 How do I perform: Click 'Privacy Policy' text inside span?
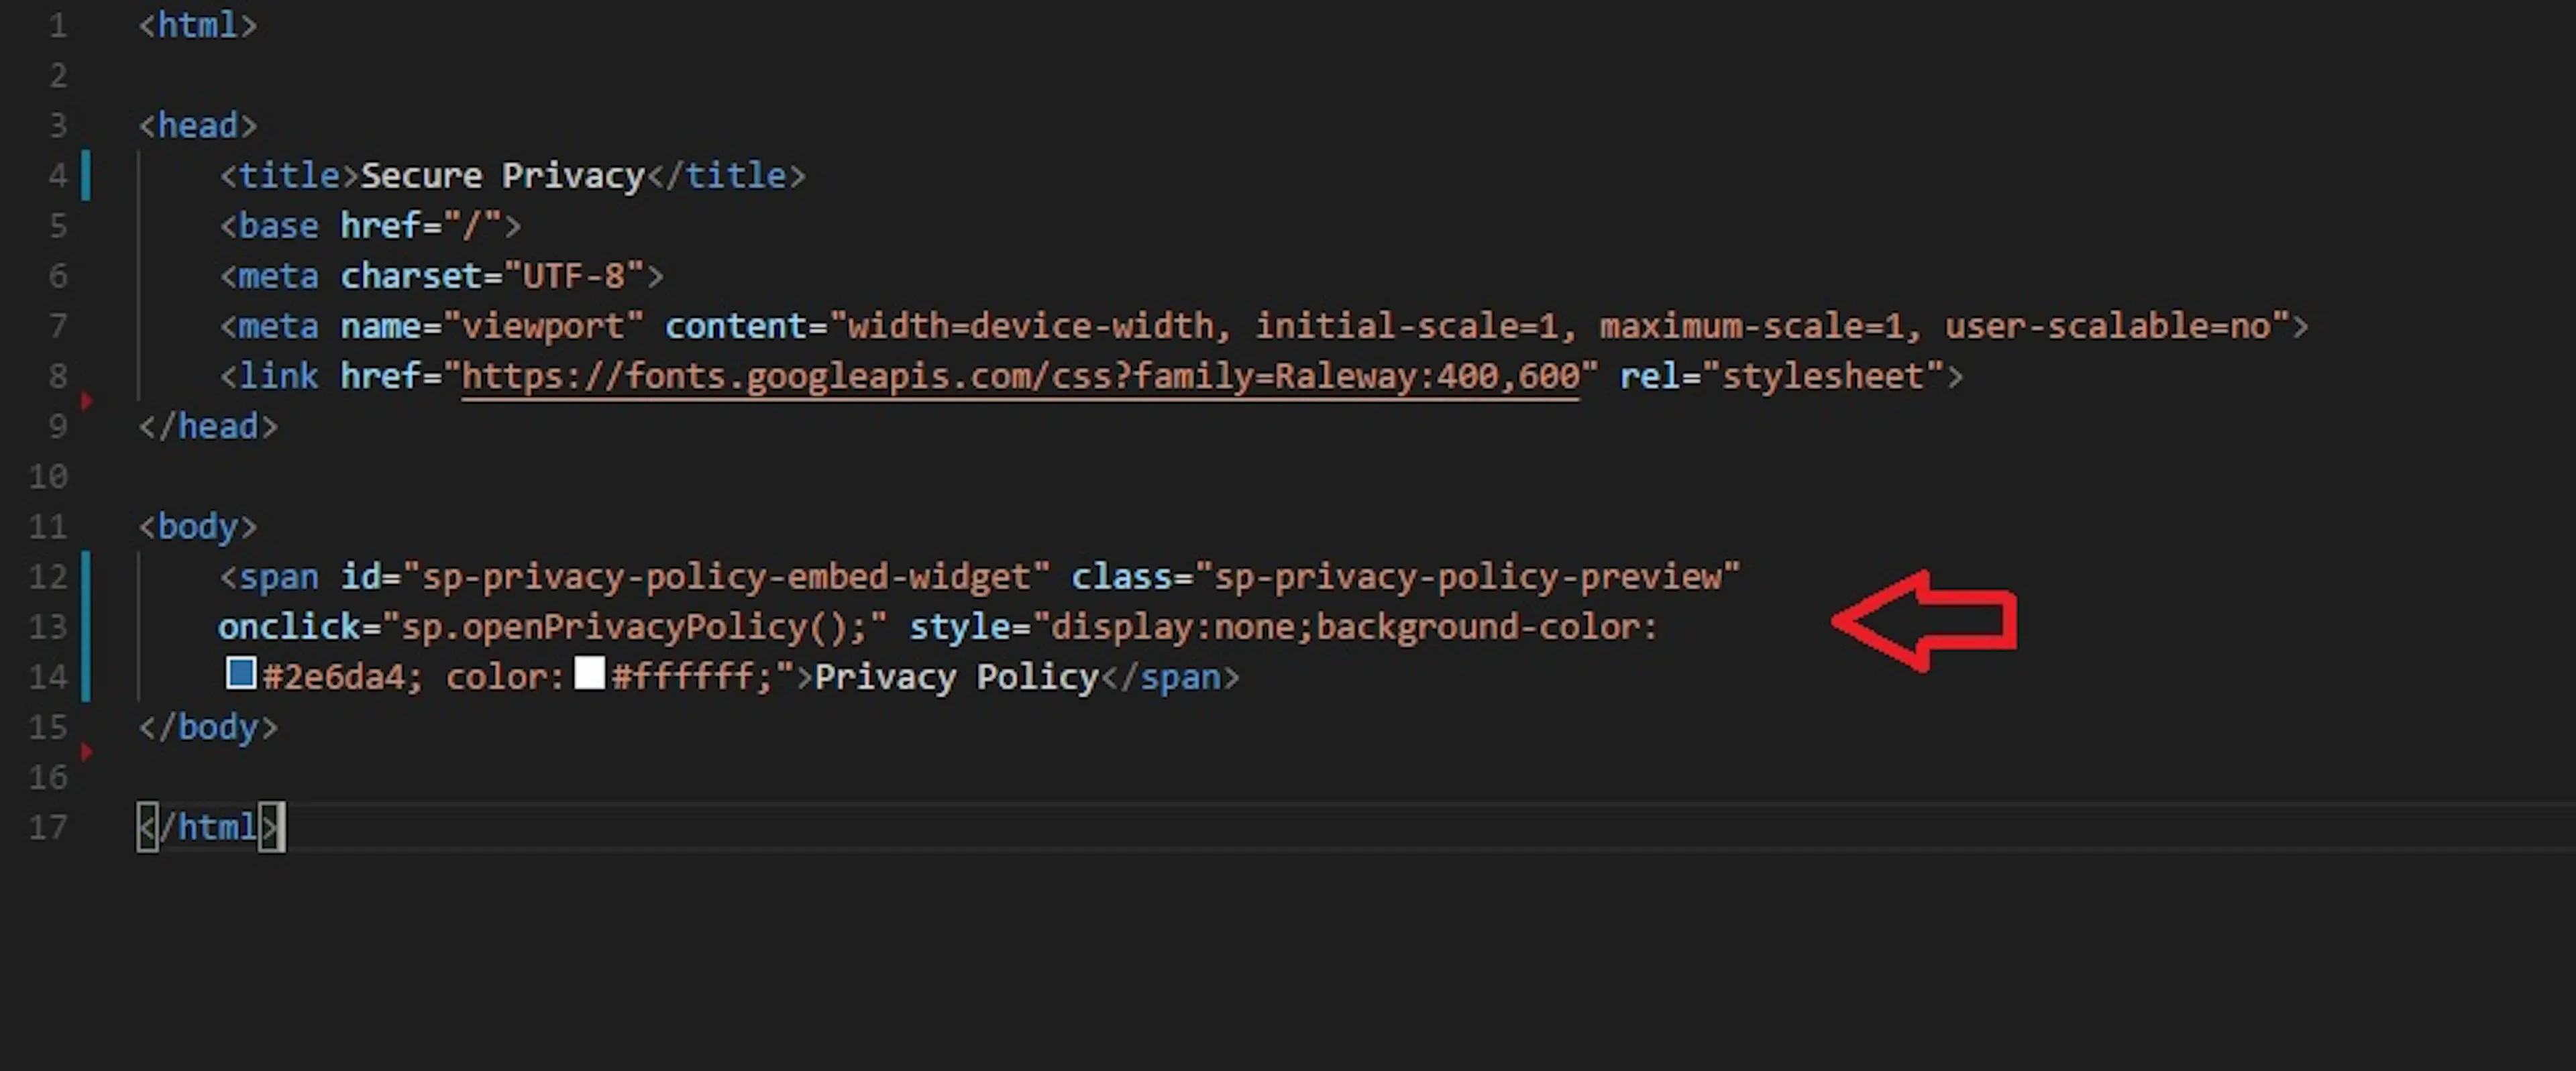(957, 678)
